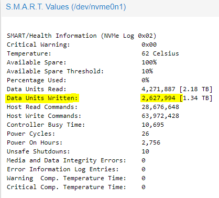
Task: Click the highlighted Data Units Written label
Action: (x=42, y=98)
